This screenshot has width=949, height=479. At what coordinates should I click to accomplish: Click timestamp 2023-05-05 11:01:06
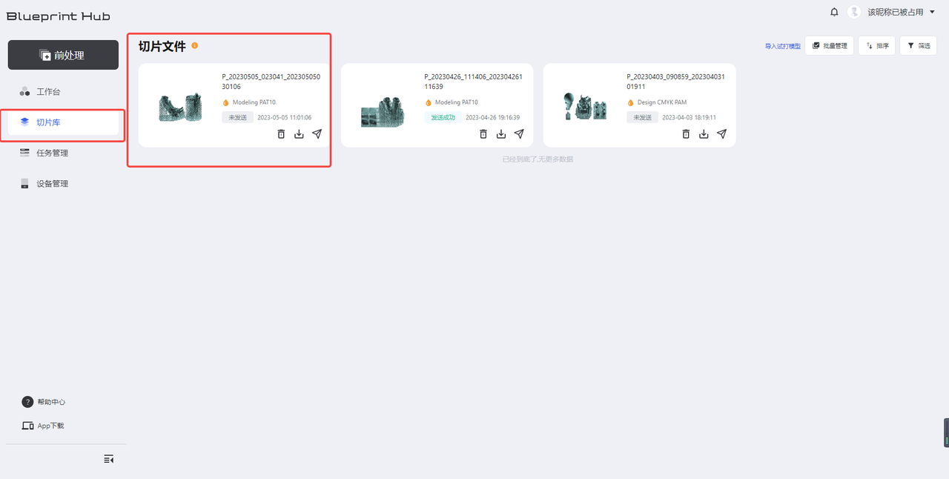284,117
